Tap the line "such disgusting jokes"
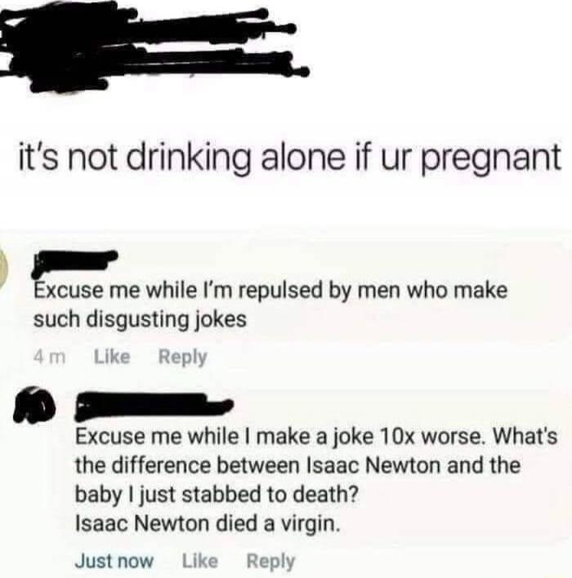This screenshot has width=572, height=578. [140, 319]
